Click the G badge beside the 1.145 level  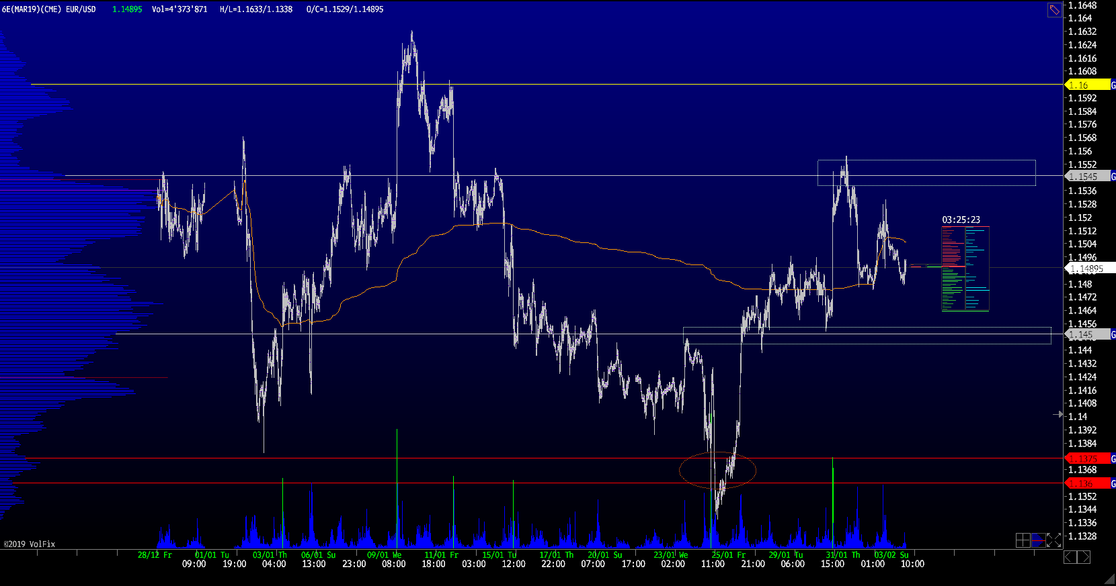pos(1113,334)
